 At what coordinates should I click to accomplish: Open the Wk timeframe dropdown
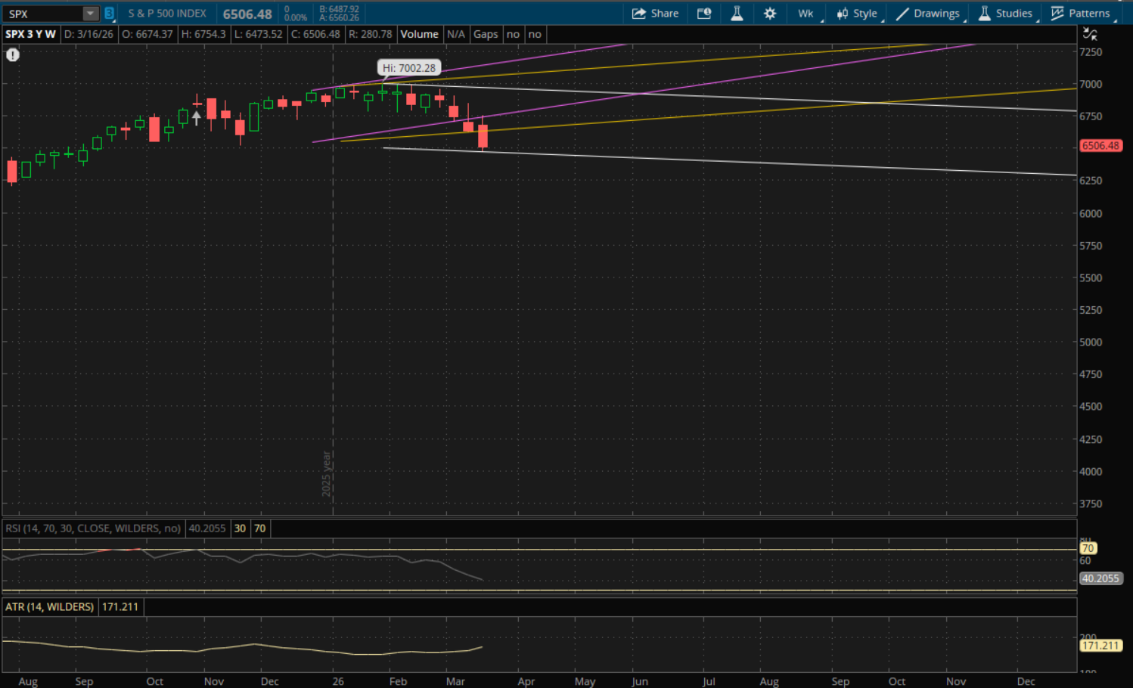coord(806,14)
